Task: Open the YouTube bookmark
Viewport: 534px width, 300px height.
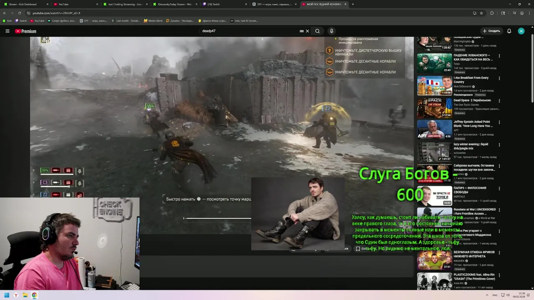Action: point(37,20)
